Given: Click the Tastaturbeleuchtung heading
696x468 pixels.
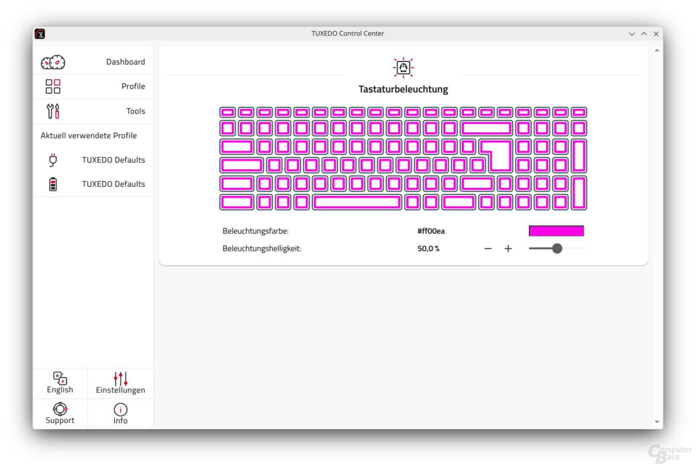Looking at the screenshot, I should (x=403, y=89).
